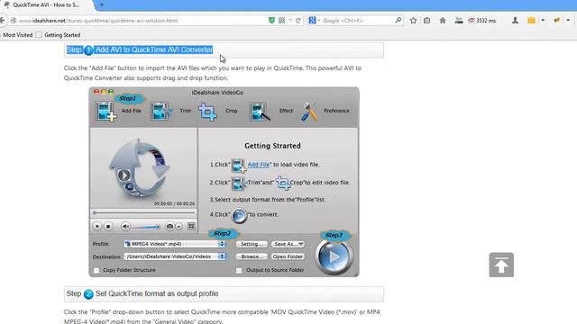Click the QR code icon in the address bar
Screen dimensions: 577x324
pos(281,21)
